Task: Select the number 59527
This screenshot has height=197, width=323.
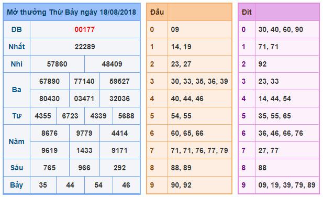Action: coord(119,81)
